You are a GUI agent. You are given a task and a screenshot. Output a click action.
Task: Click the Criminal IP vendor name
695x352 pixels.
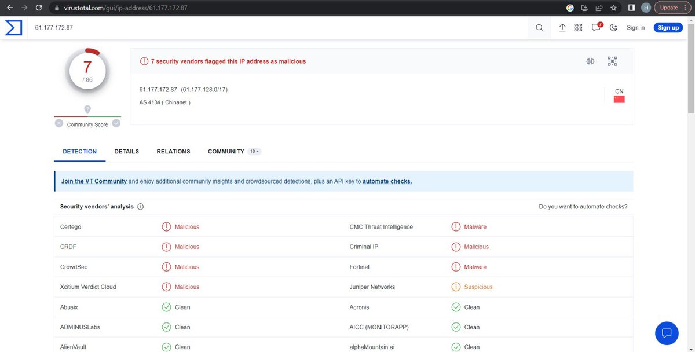[364, 247]
